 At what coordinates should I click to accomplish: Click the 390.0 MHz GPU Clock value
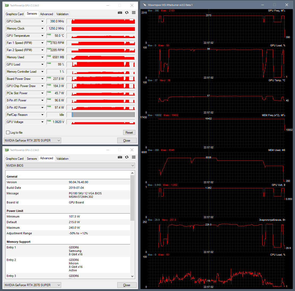pos(56,21)
